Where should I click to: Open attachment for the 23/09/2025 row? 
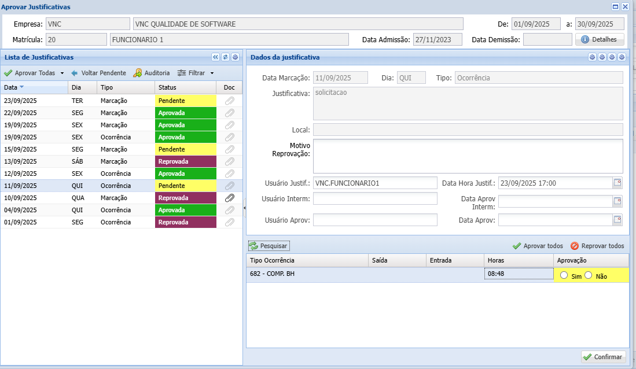tap(230, 101)
